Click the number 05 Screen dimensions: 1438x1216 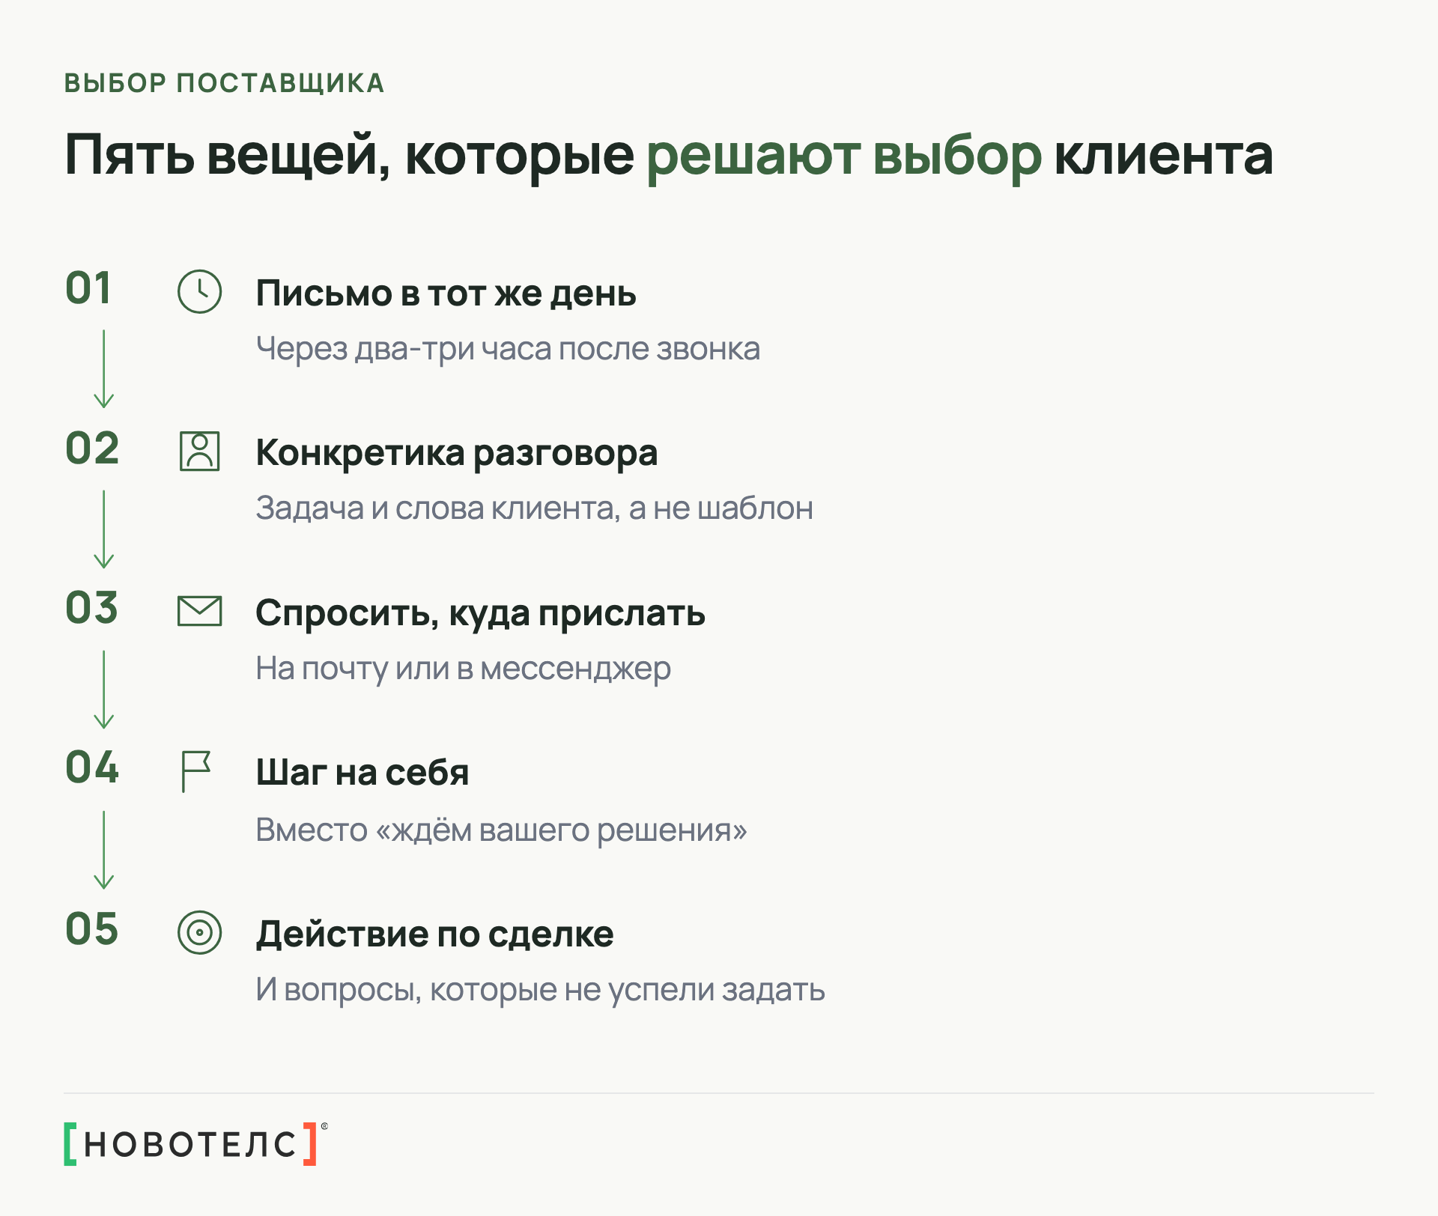click(92, 929)
